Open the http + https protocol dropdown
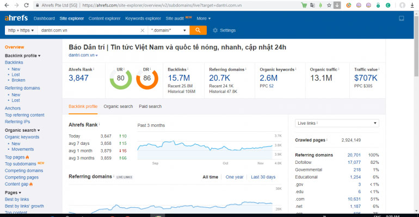Image resolution: width=419 pixels, height=217 pixels. [21, 30]
